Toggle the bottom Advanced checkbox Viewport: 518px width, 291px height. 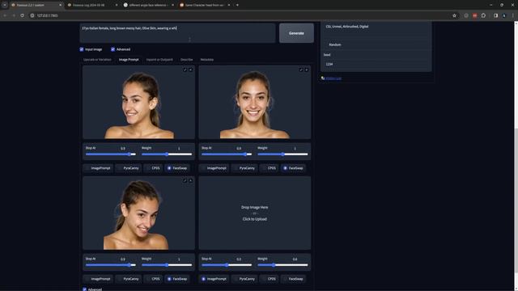pyautogui.click(x=84, y=289)
